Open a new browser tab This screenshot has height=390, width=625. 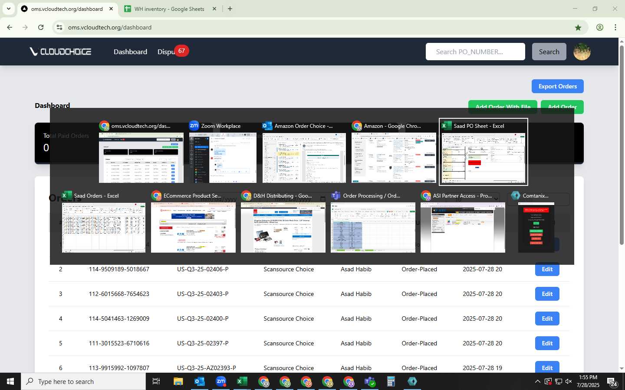pyautogui.click(x=230, y=9)
